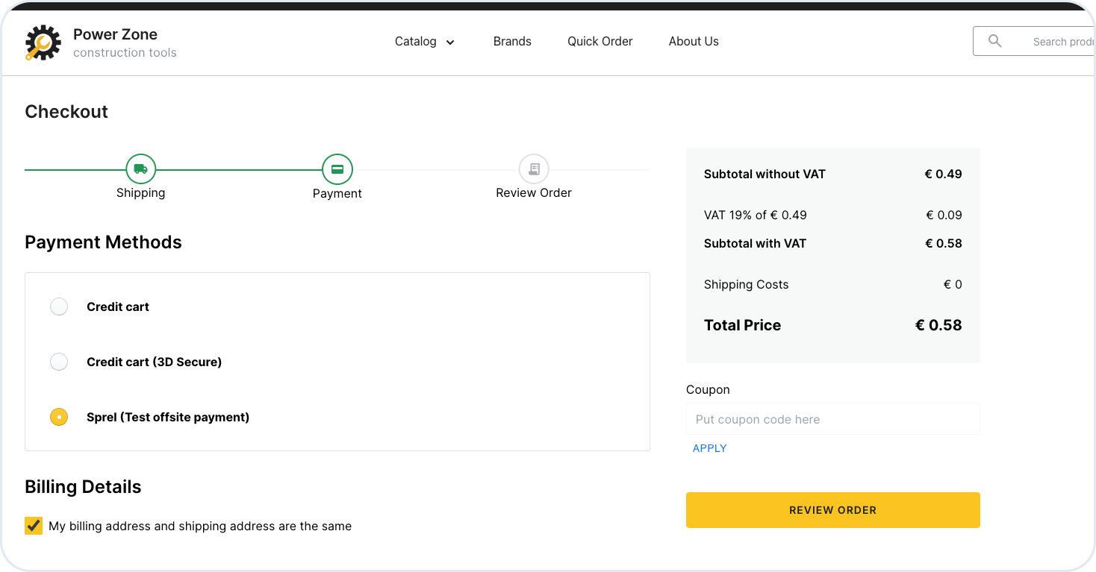Image resolution: width=1096 pixels, height=572 pixels.
Task: Focus the coupon code input field
Action: point(832,419)
